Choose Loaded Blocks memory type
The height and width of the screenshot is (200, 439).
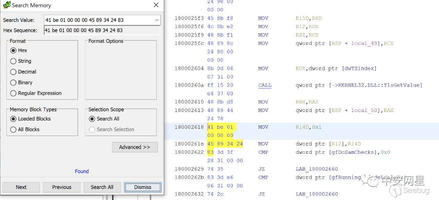click(13, 119)
